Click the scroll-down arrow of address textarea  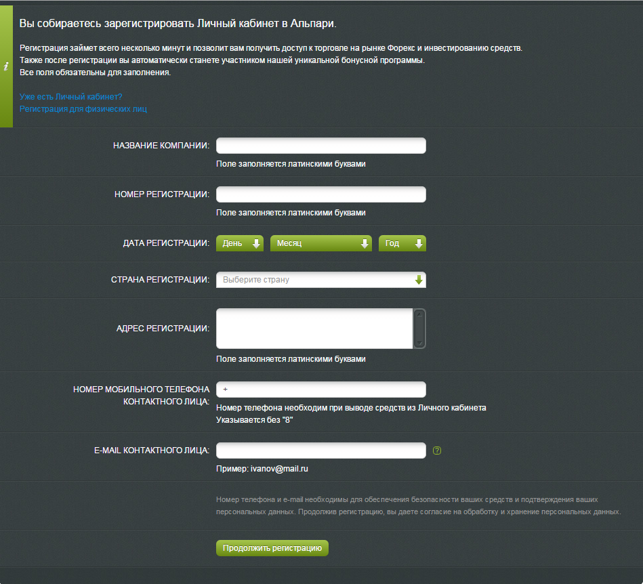419,343
